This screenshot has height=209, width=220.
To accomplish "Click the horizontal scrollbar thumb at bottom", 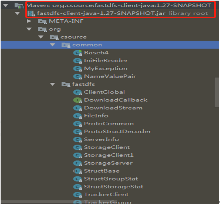I will [x=59, y=202].
